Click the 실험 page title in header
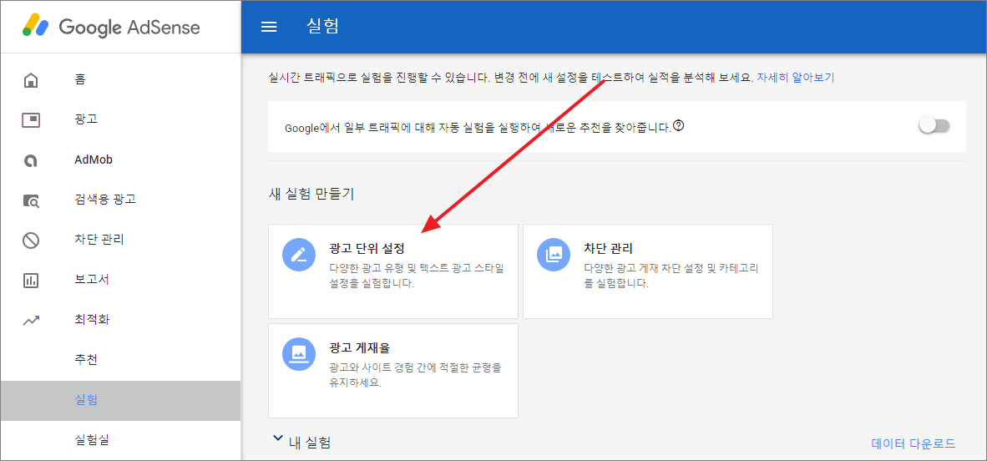The image size is (987, 461). coord(322,27)
